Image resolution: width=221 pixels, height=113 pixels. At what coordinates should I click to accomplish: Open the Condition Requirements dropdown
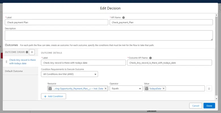[x=69, y=74]
